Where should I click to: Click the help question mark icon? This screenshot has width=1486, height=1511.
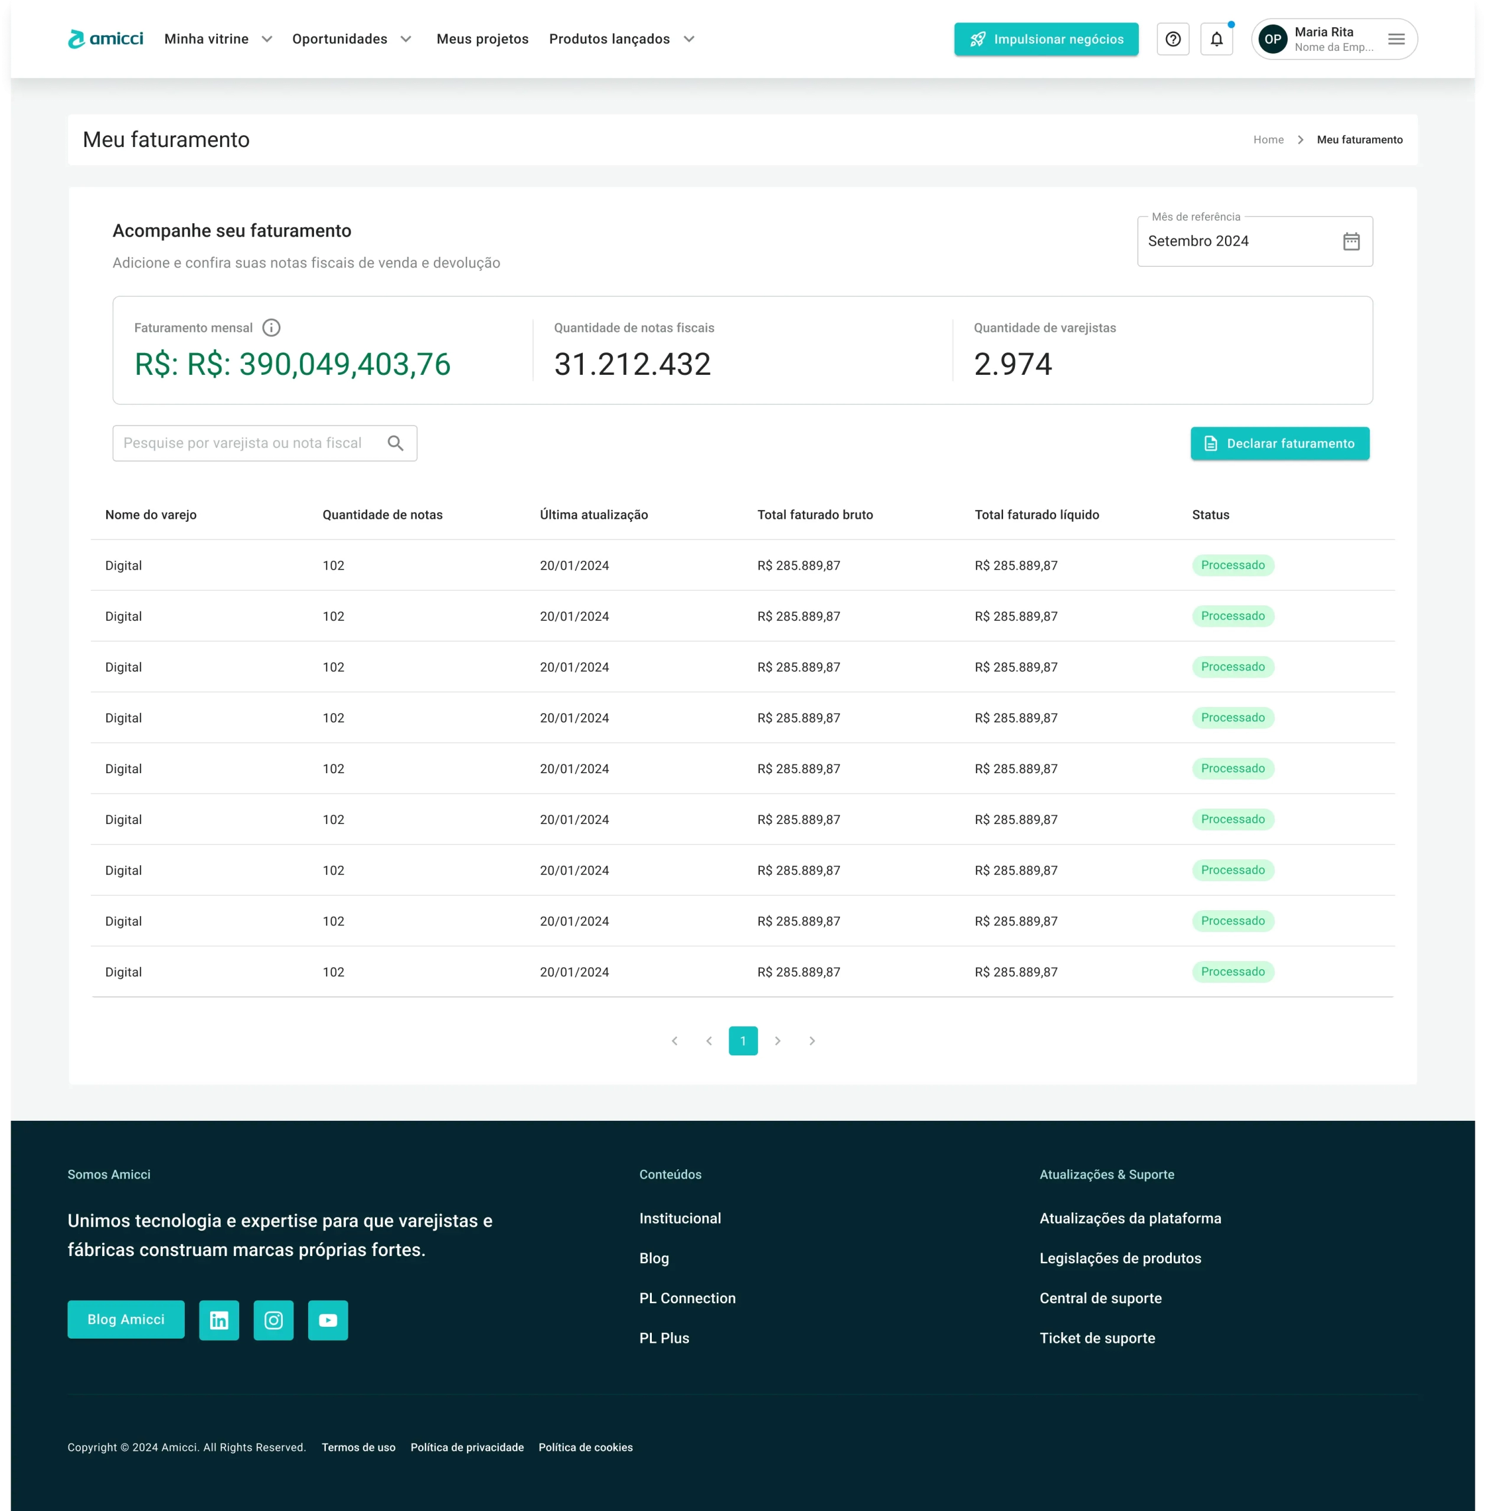(1173, 39)
